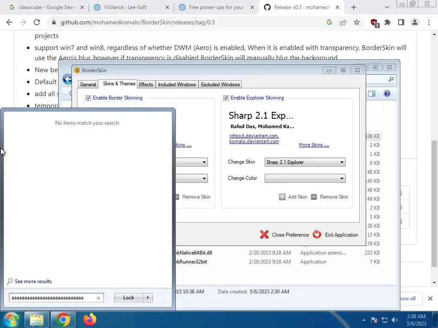
Task: Close the classicube Google Search tab
Action: tap(82, 7)
